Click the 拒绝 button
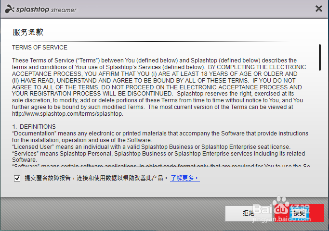Screen dimensions: 329x231 [x=249, y=213]
